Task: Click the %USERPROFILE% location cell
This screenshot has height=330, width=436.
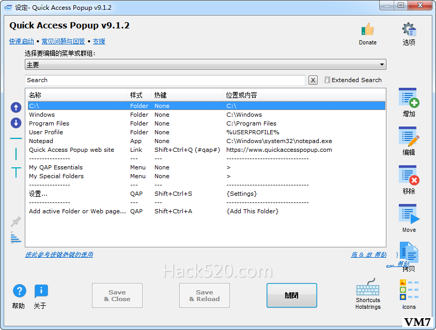Action: [x=253, y=132]
